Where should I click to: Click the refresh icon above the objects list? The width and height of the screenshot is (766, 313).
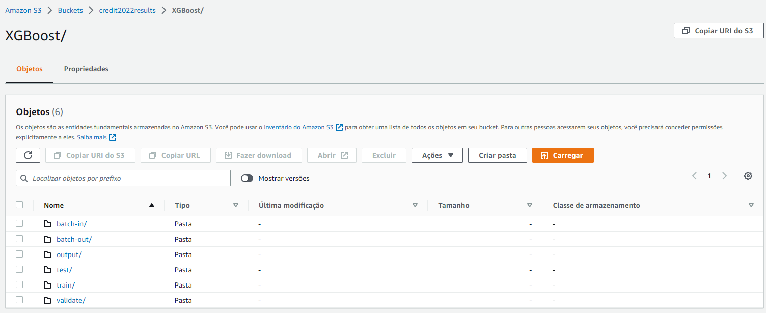[x=28, y=155]
